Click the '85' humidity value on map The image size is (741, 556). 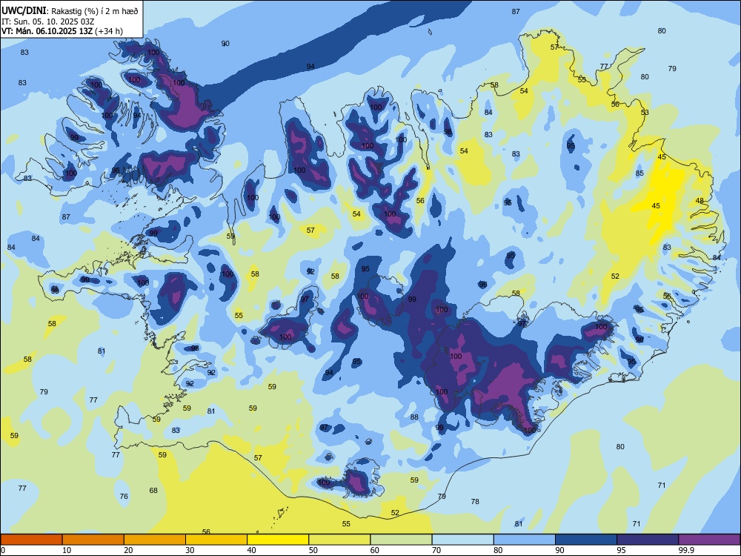click(x=640, y=173)
